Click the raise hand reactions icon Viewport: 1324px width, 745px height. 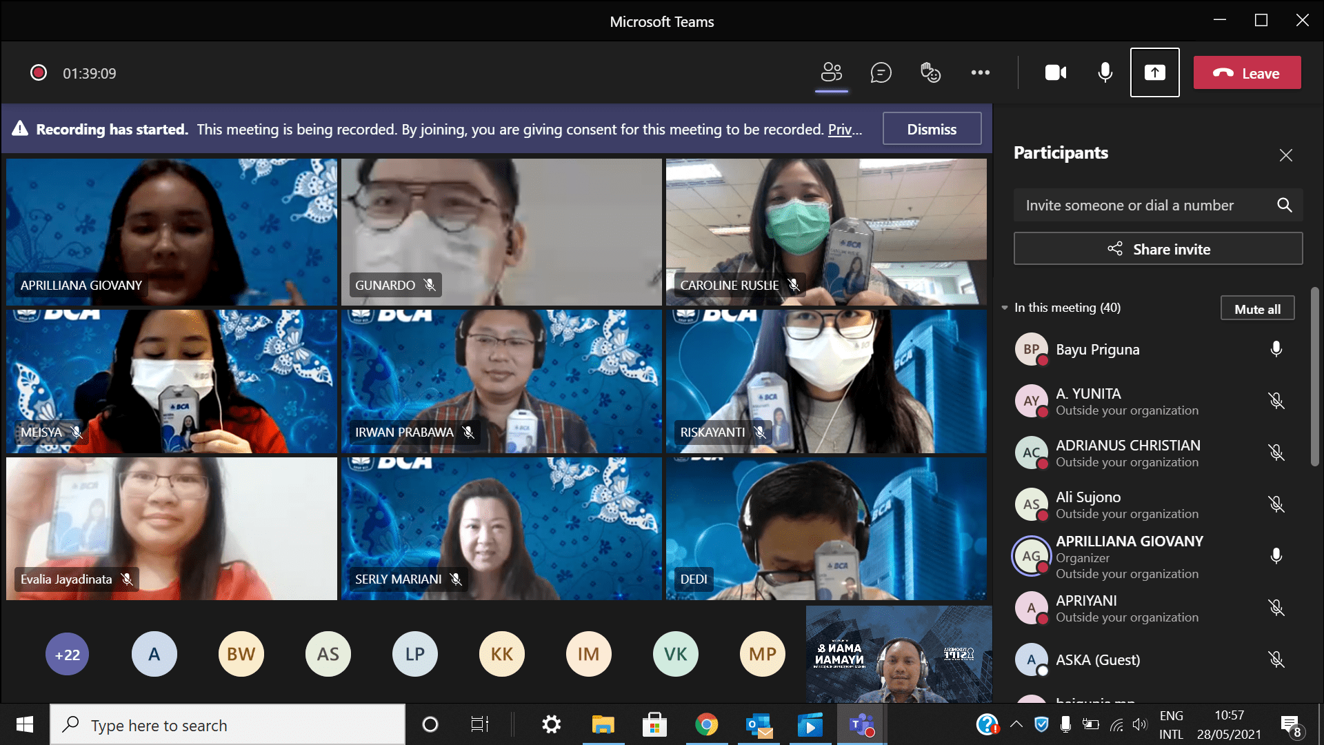click(x=930, y=72)
